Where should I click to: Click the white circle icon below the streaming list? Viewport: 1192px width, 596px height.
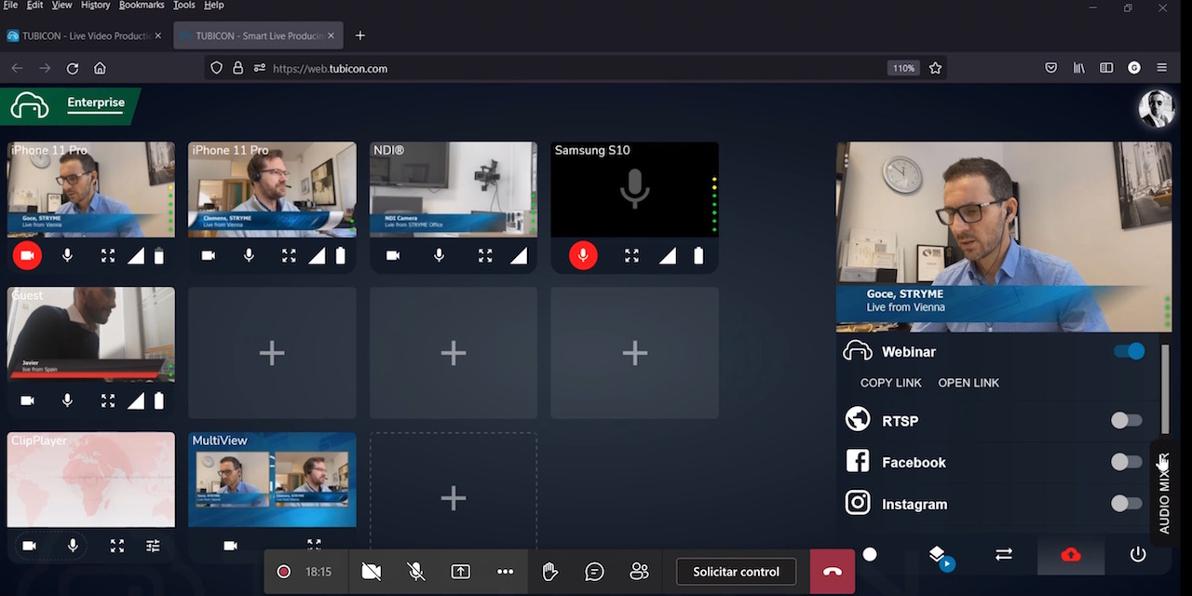[x=870, y=554]
